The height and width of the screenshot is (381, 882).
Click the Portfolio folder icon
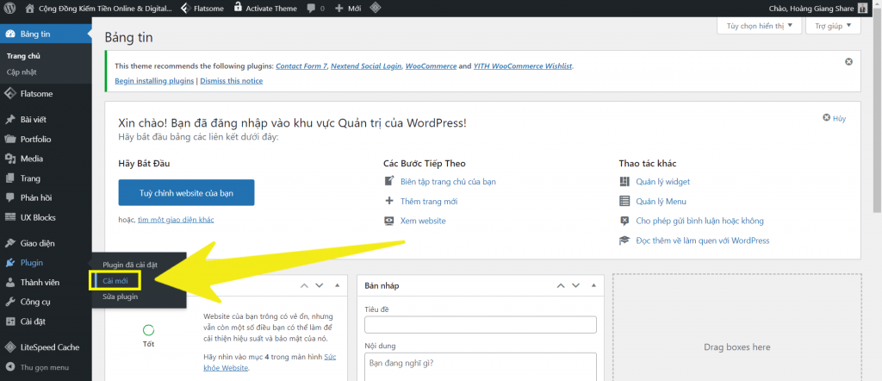10,140
